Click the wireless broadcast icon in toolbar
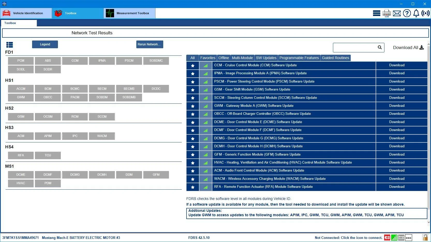 click(x=425, y=13)
